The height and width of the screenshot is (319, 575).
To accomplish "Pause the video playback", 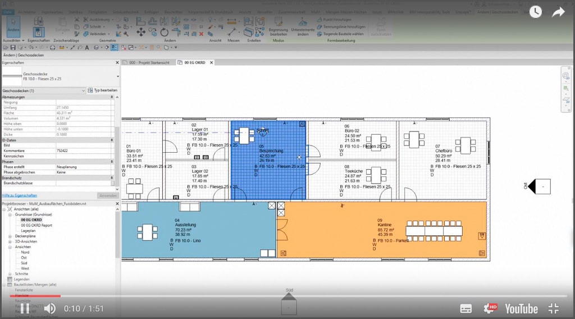I will tap(25, 308).
